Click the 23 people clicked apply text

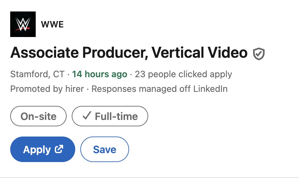[183, 74]
